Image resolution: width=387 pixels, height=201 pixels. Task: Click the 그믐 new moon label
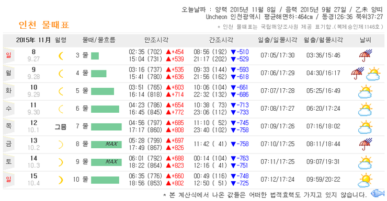(x=61, y=127)
